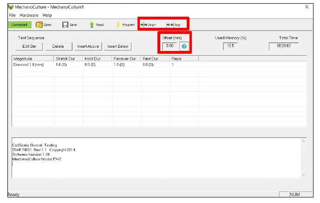The height and width of the screenshot is (203, 320).
Task: Click the Software Version 1.48 log line
Action: click(31, 154)
